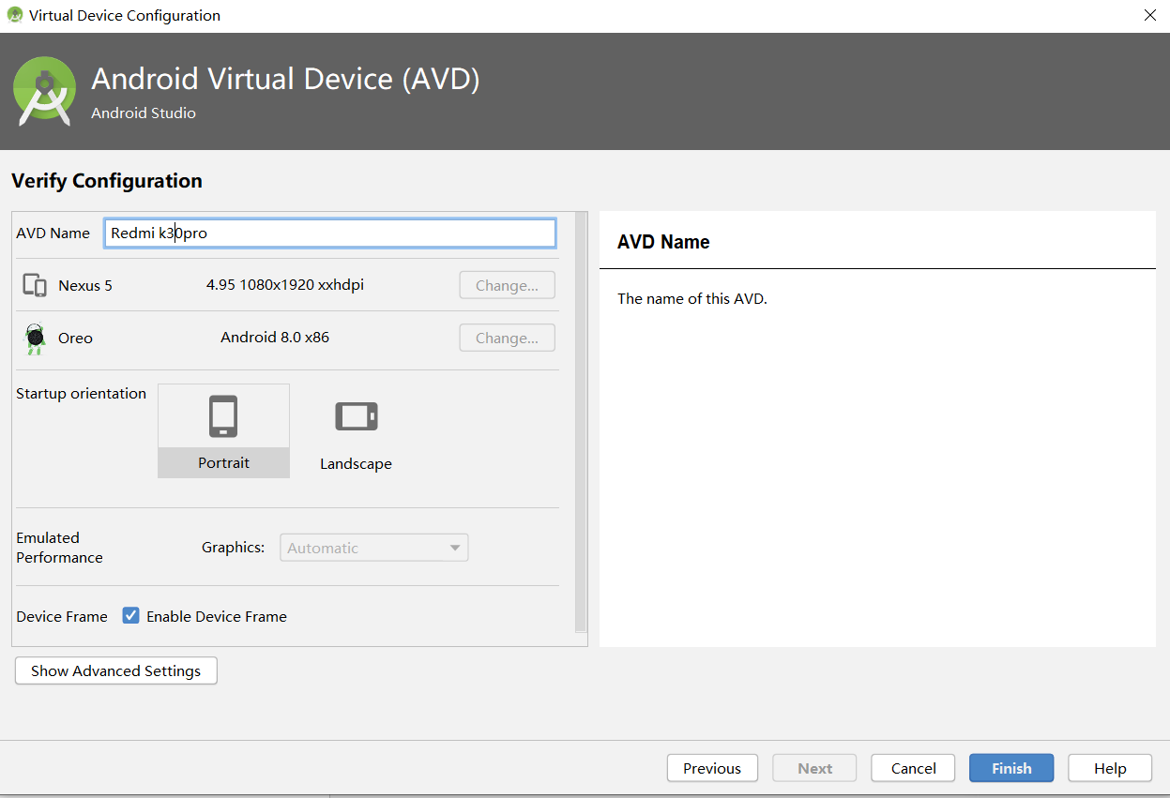Click the Android Studio logo in header
1170x798 pixels.
[x=44, y=91]
